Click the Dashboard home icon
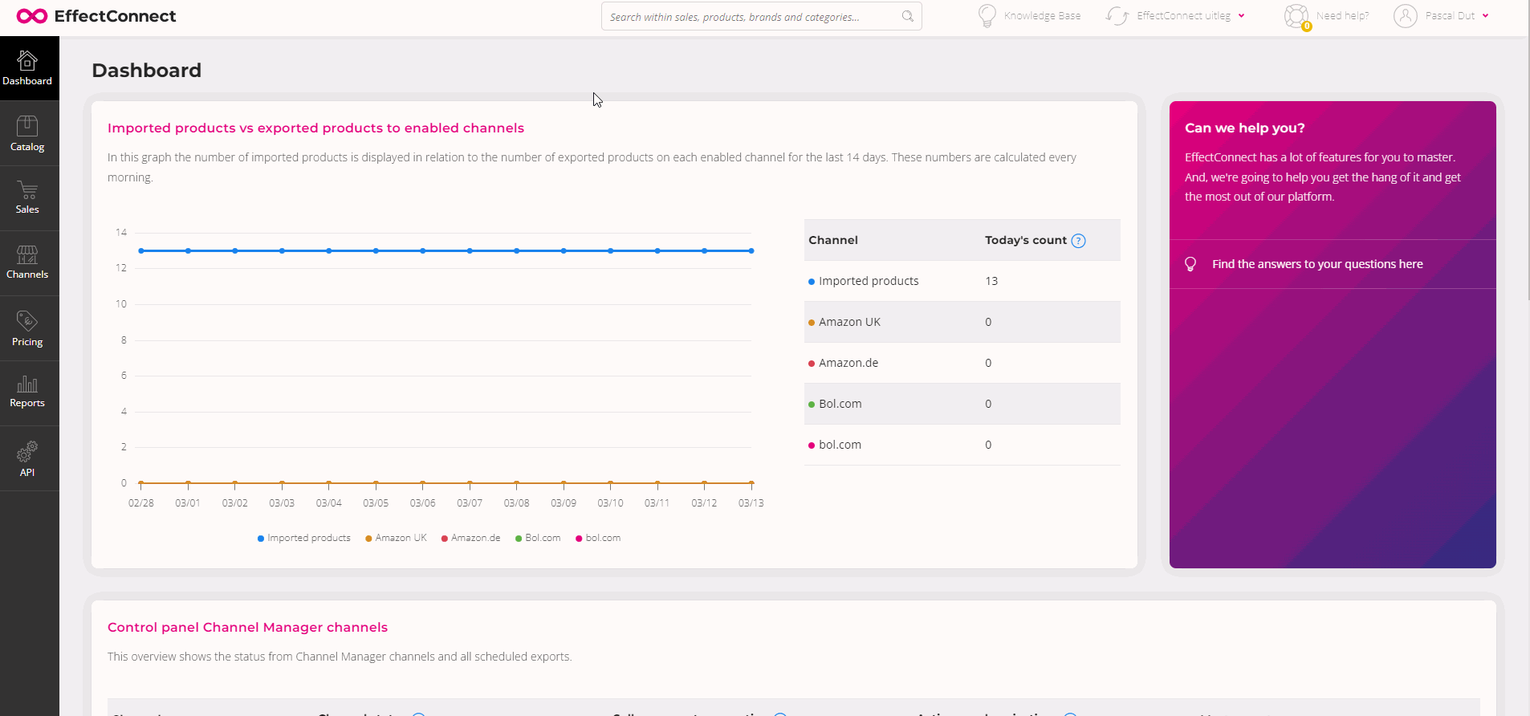1530x716 pixels. 27,61
